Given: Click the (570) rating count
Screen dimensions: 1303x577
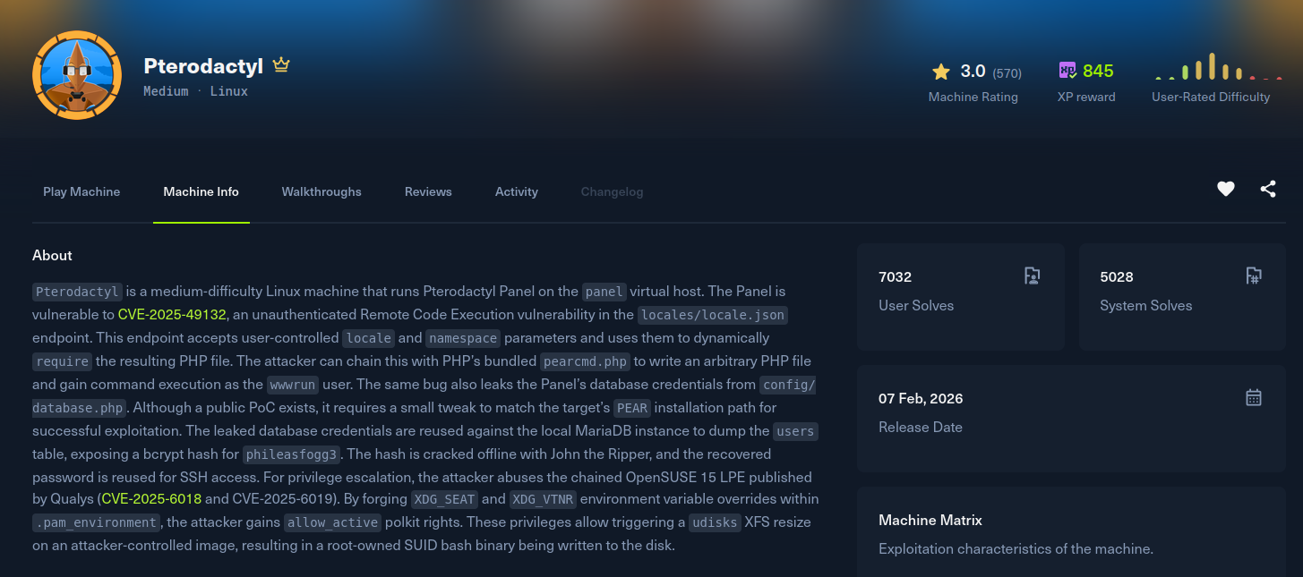Looking at the screenshot, I should click(1007, 73).
